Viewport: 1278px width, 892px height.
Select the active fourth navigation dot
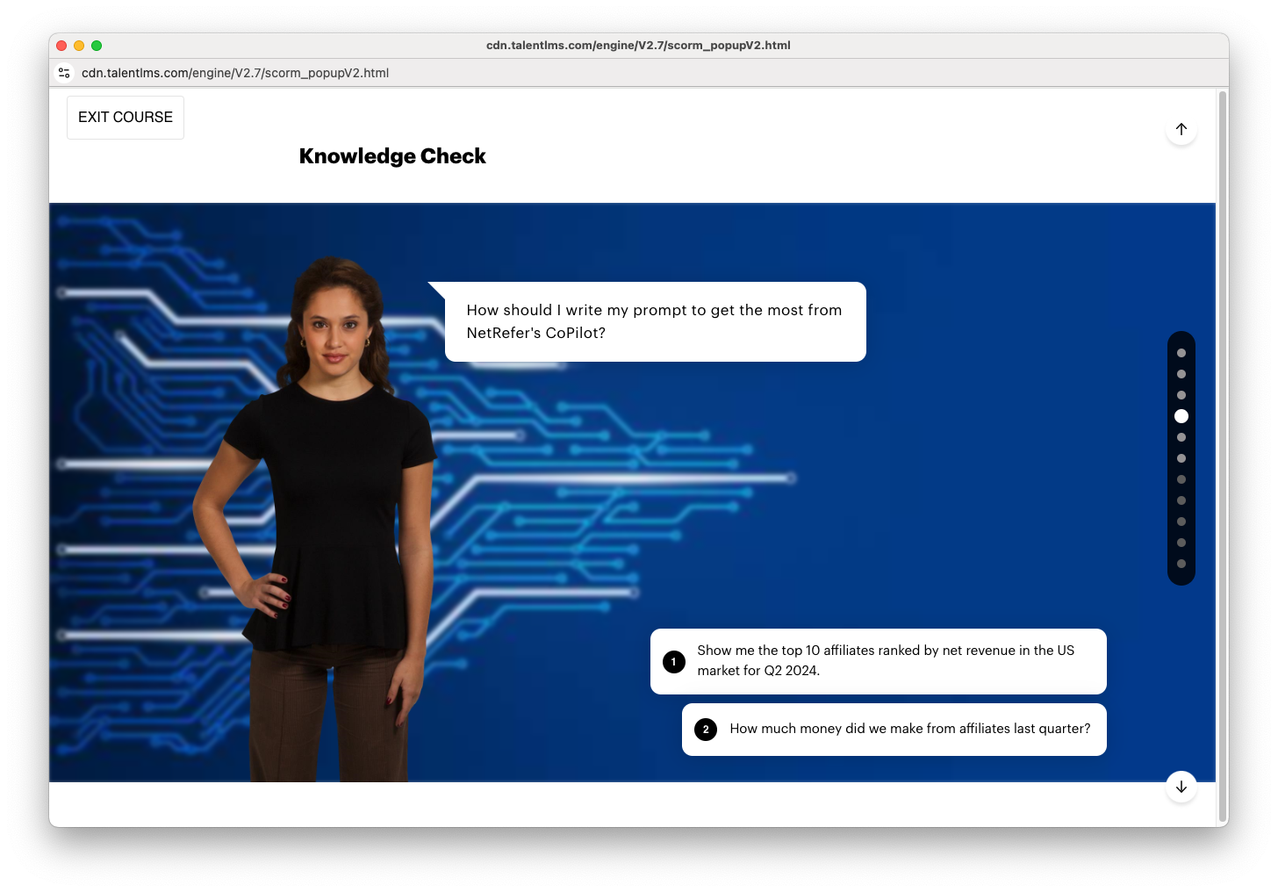[1181, 416]
